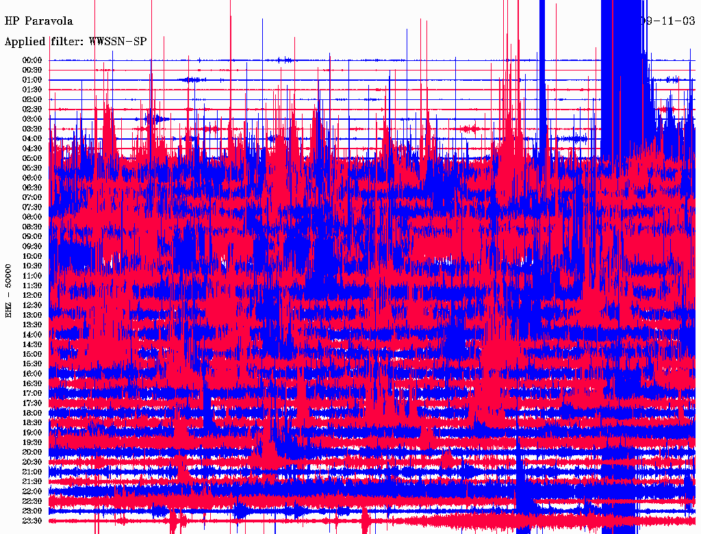The height and width of the screenshot is (534, 701).
Task: Select the 03:00 time row label
Action: tap(32, 119)
